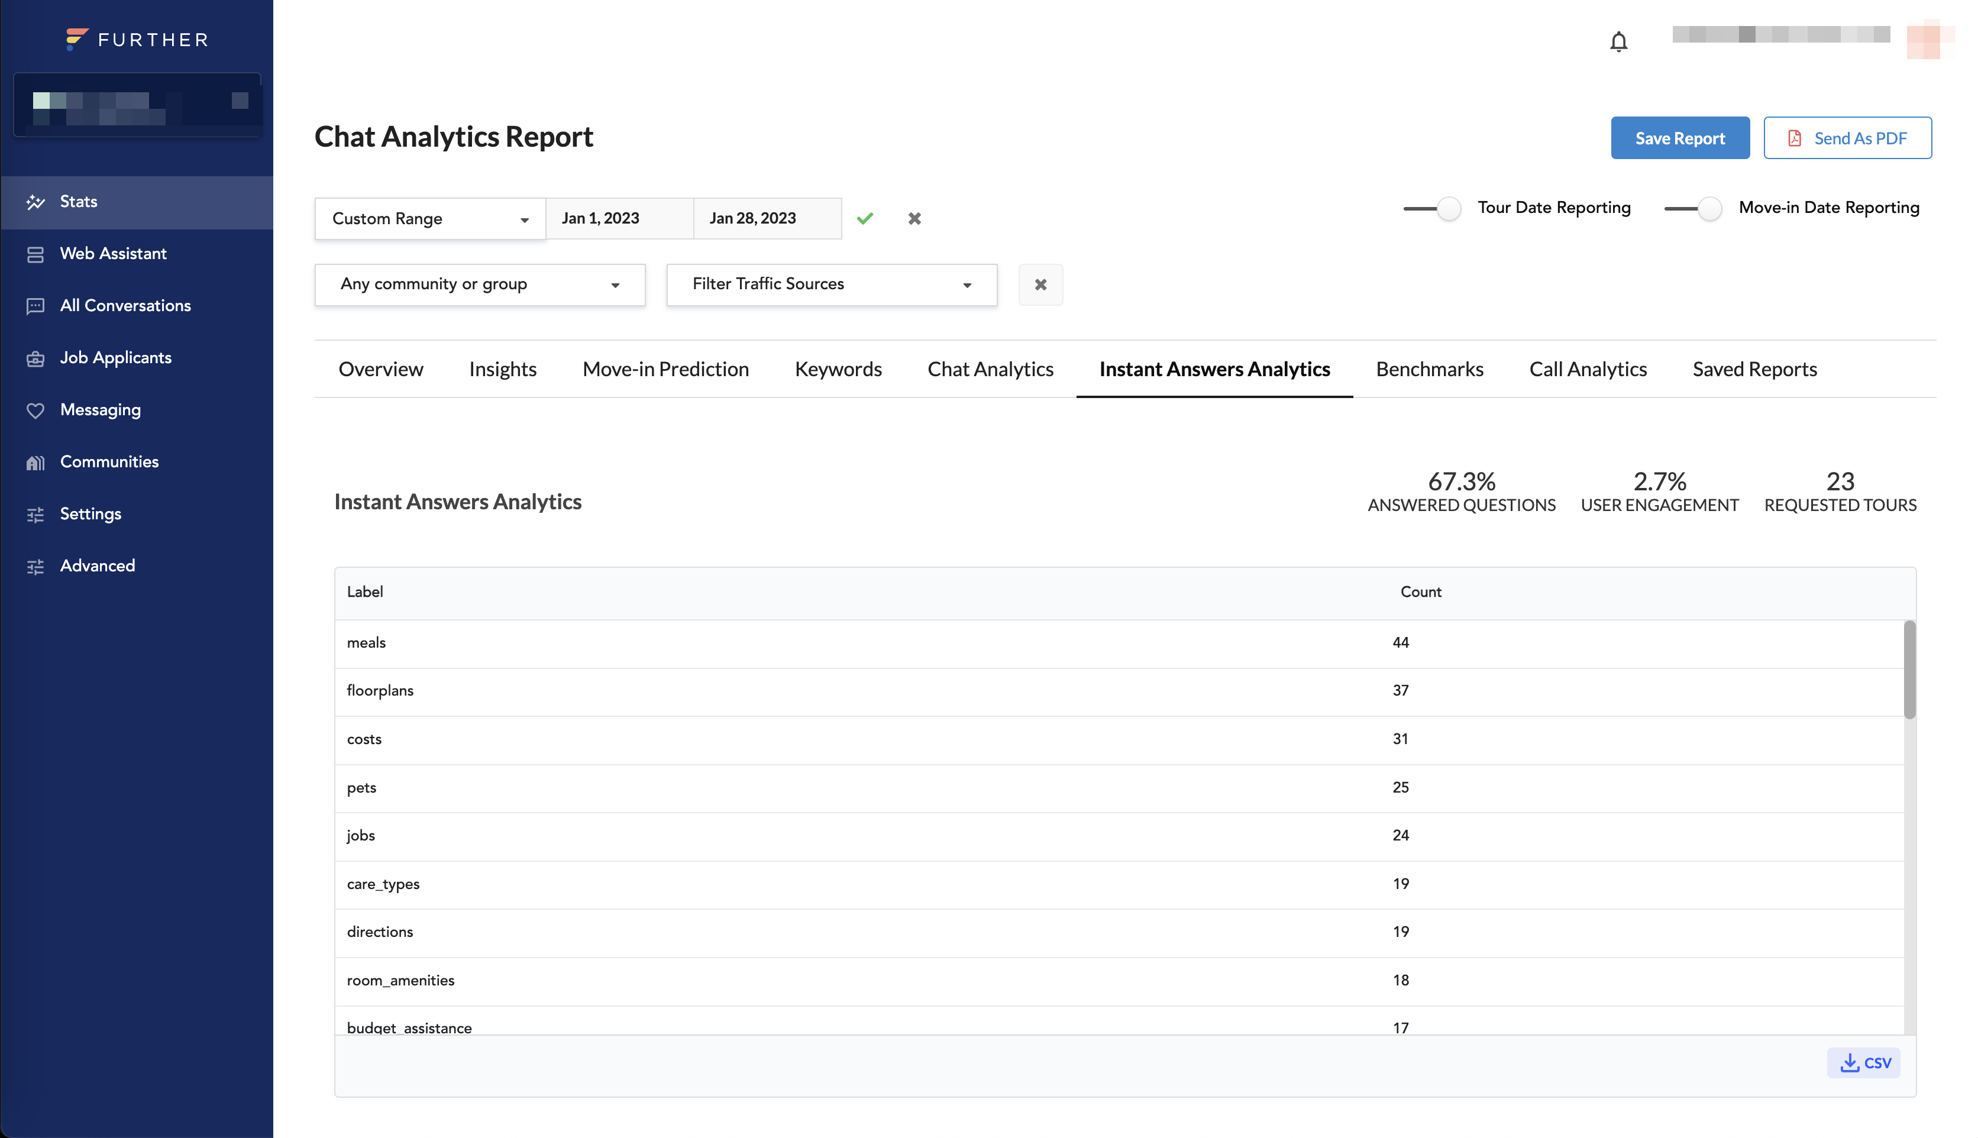Open Any community or group dropdown

480,284
